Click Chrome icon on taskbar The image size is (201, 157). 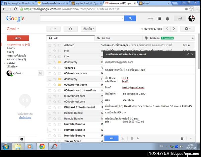tap(42, 146)
